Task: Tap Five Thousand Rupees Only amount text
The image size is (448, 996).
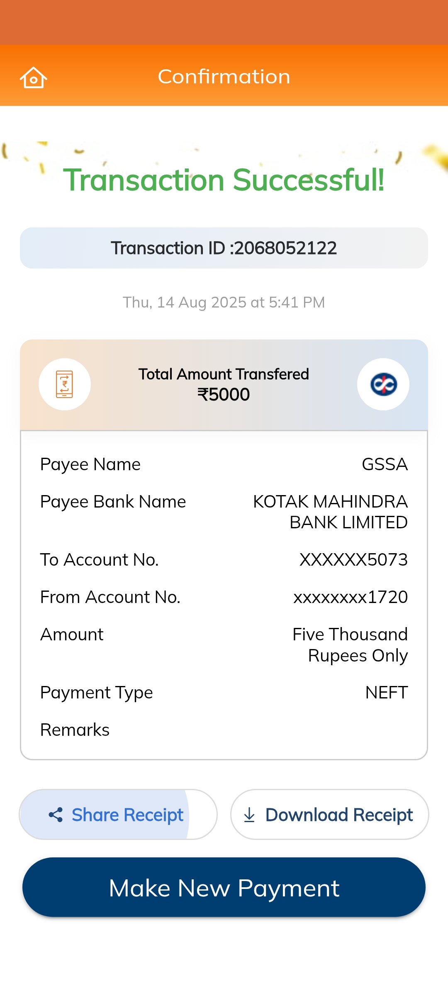Action: click(350, 645)
